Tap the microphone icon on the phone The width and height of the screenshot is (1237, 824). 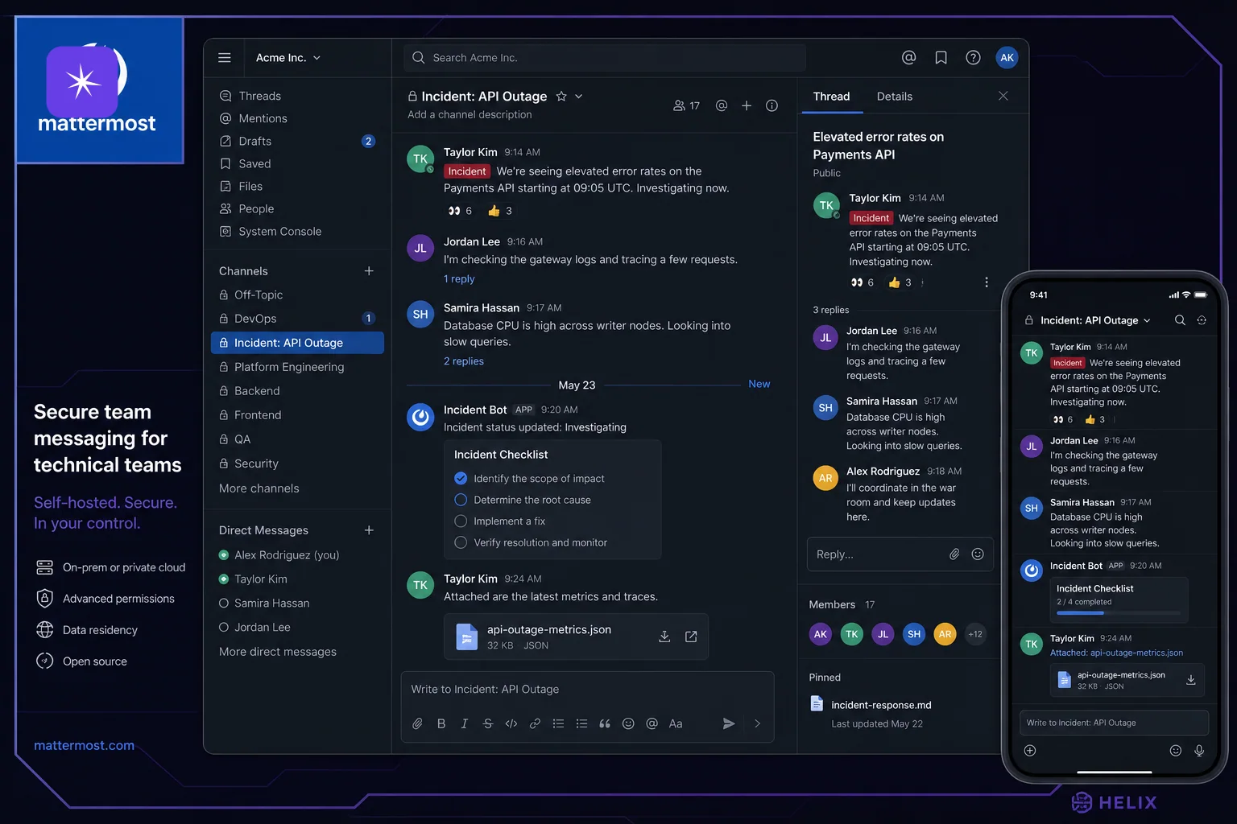[1199, 751]
